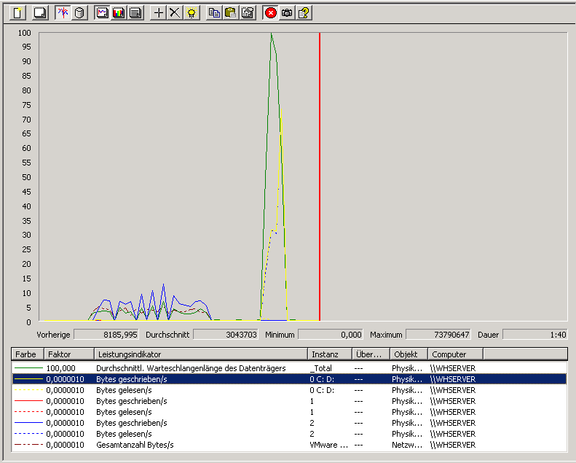Viewport: 576px width, 463px height.
Task: Click the Maximum value field 73790647
Action: coord(438,335)
